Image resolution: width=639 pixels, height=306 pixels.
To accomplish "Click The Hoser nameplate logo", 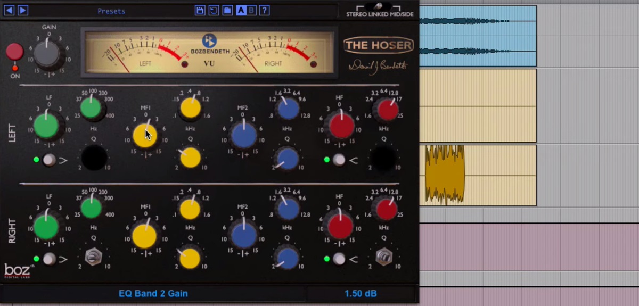I will point(379,45).
